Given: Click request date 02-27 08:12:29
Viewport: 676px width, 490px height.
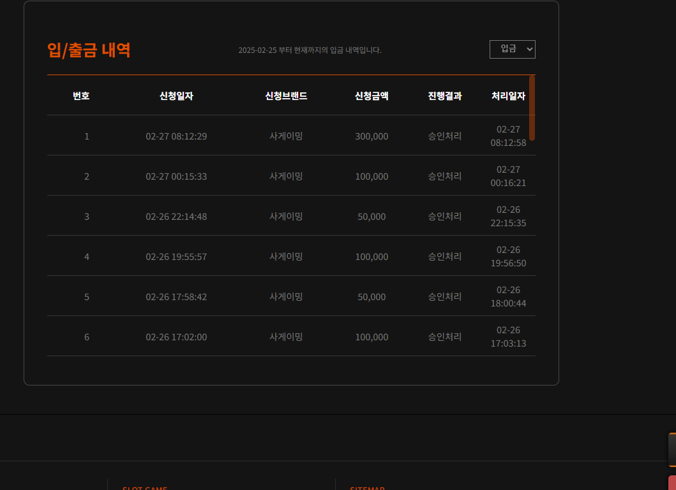Looking at the screenshot, I should 176,136.
